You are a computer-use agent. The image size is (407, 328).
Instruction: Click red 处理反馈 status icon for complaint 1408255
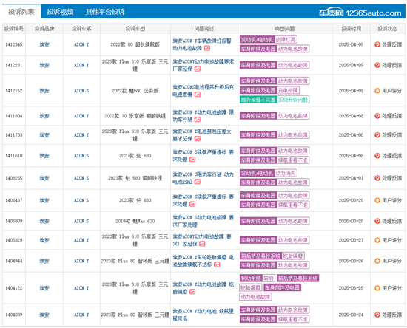pyautogui.click(x=377, y=178)
